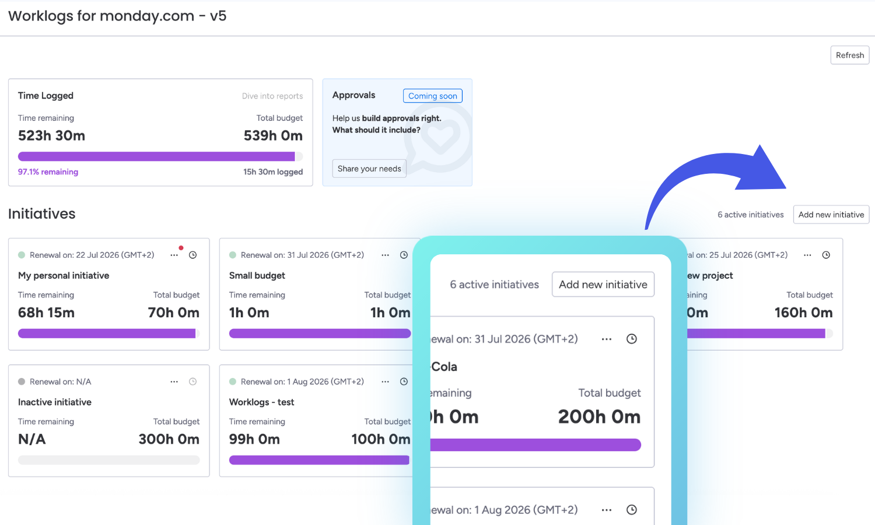Select Inactive initiative card title
Image resolution: width=875 pixels, height=525 pixels.
[55, 402]
